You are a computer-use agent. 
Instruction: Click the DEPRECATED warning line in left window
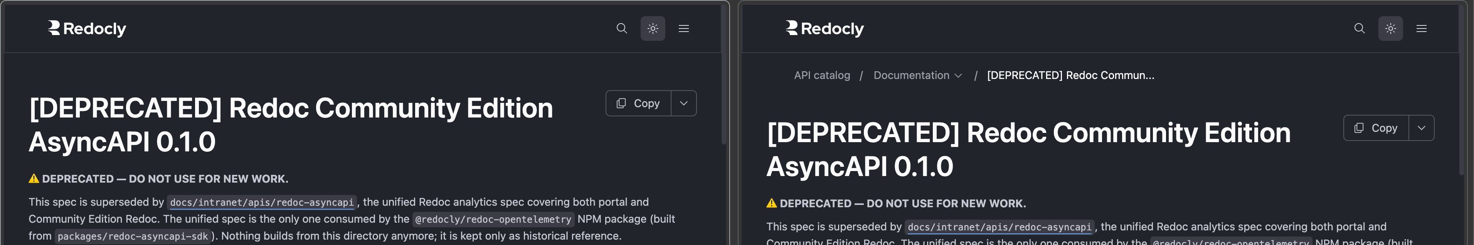pyautogui.click(x=158, y=179)
